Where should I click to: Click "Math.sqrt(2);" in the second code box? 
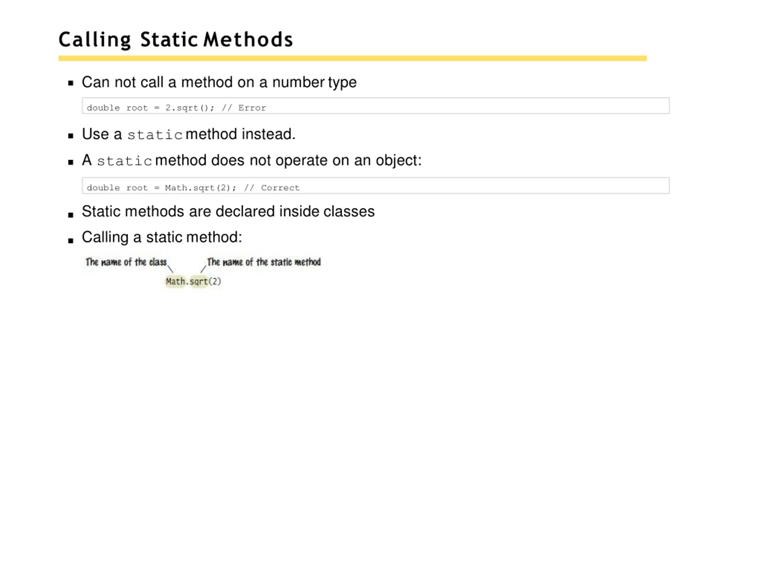(x=201, y=188)
